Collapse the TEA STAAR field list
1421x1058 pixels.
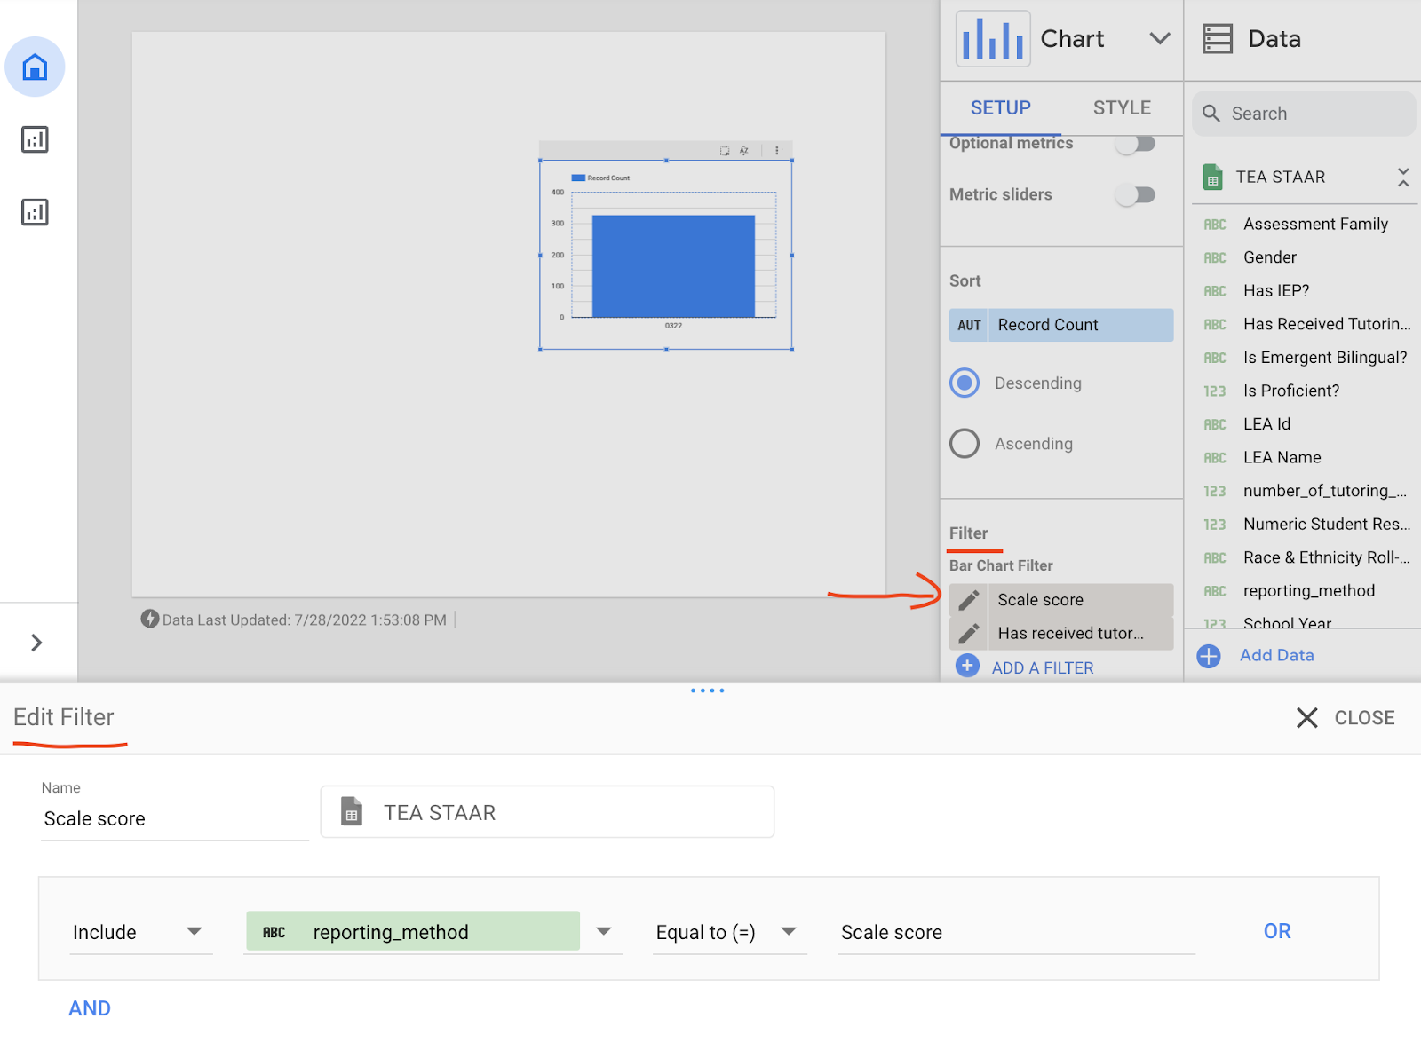click(1403, 177)
